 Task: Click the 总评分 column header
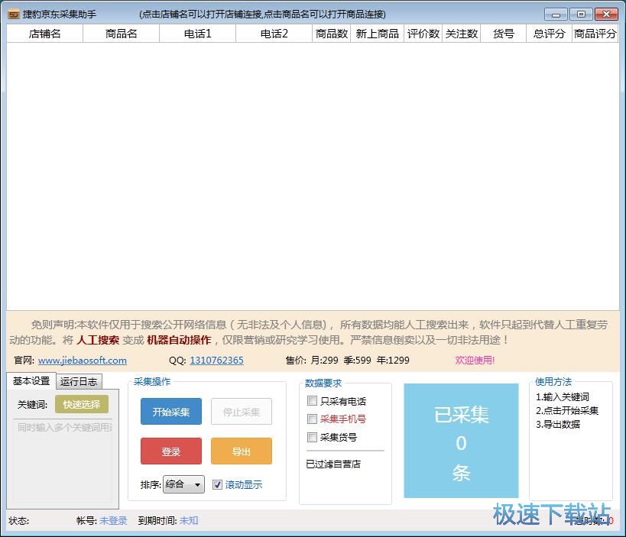[549, 34]
